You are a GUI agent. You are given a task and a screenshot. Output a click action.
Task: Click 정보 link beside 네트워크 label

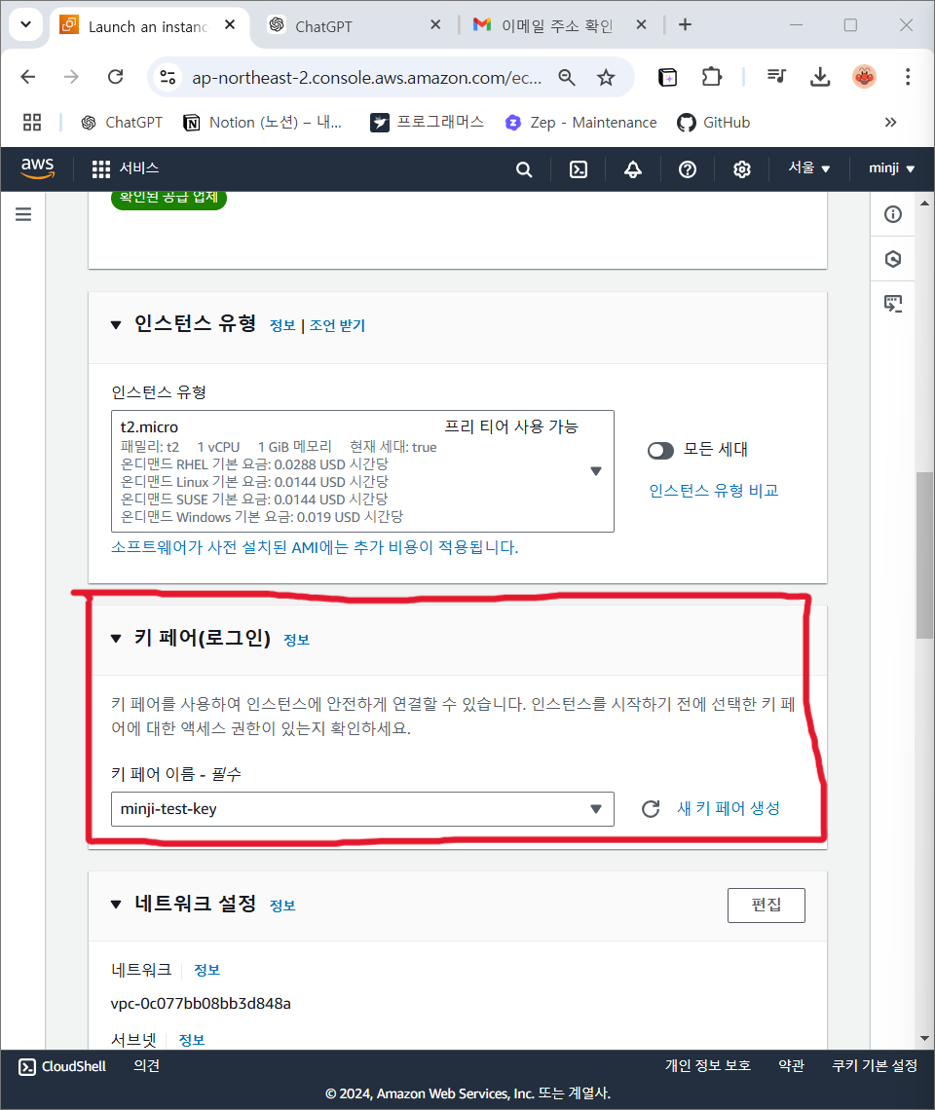(206, 970)
